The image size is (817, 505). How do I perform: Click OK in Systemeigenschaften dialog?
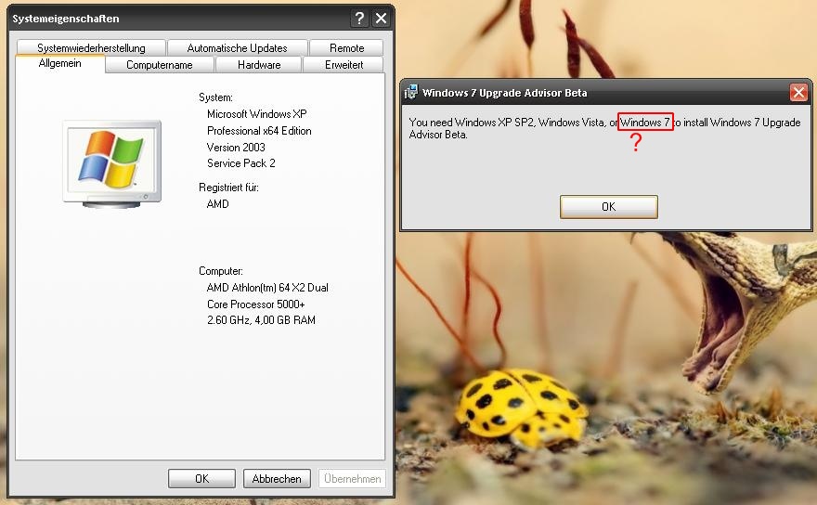pyautogui.click(x=201, y=478)
